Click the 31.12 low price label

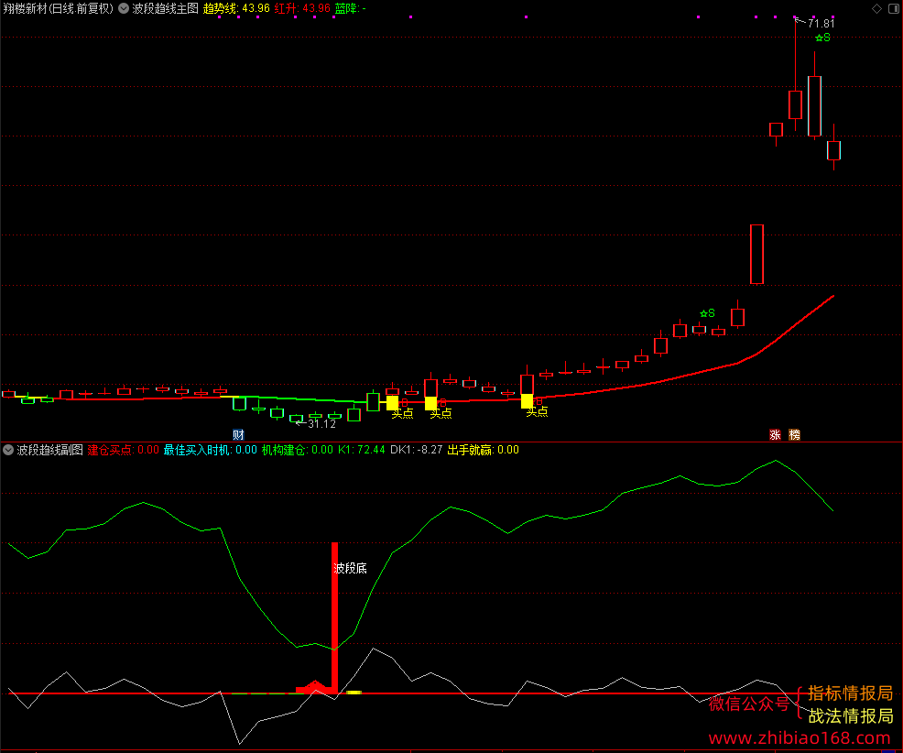click(x=321, y=424)
